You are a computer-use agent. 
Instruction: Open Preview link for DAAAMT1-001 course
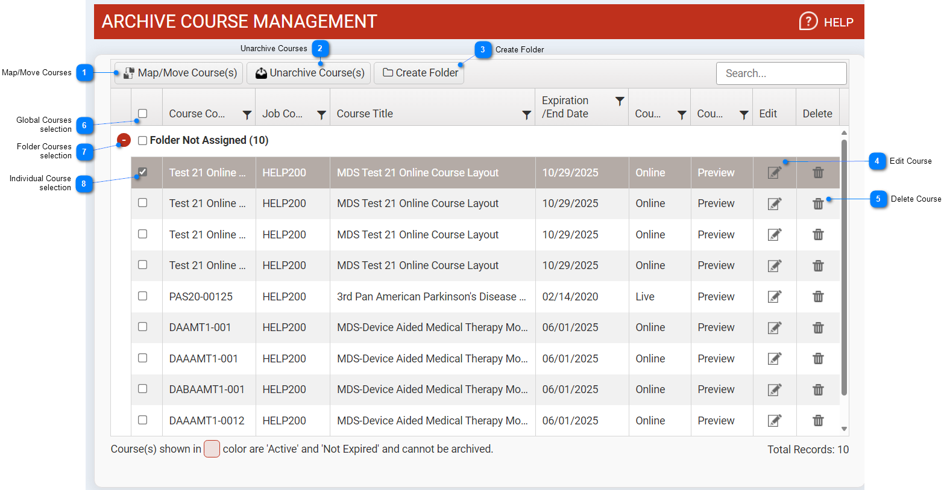716,359
